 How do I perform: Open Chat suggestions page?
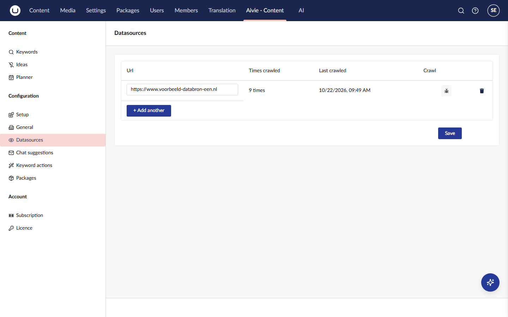tap(53, 153)
